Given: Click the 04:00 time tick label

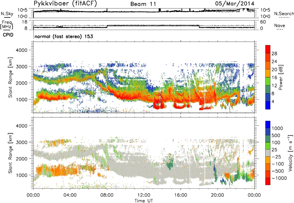Looking at the screenshot, I should 70,195.
